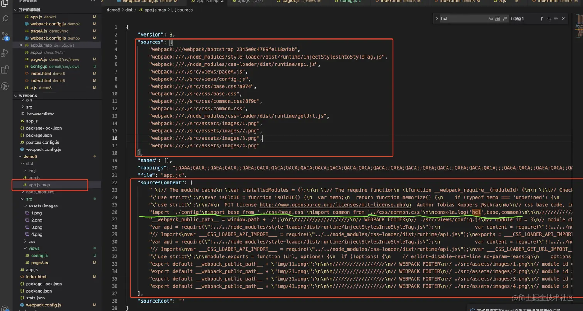Toggle Find in Selection option
This screenshot has width=583, height=311.
(556, 18)
